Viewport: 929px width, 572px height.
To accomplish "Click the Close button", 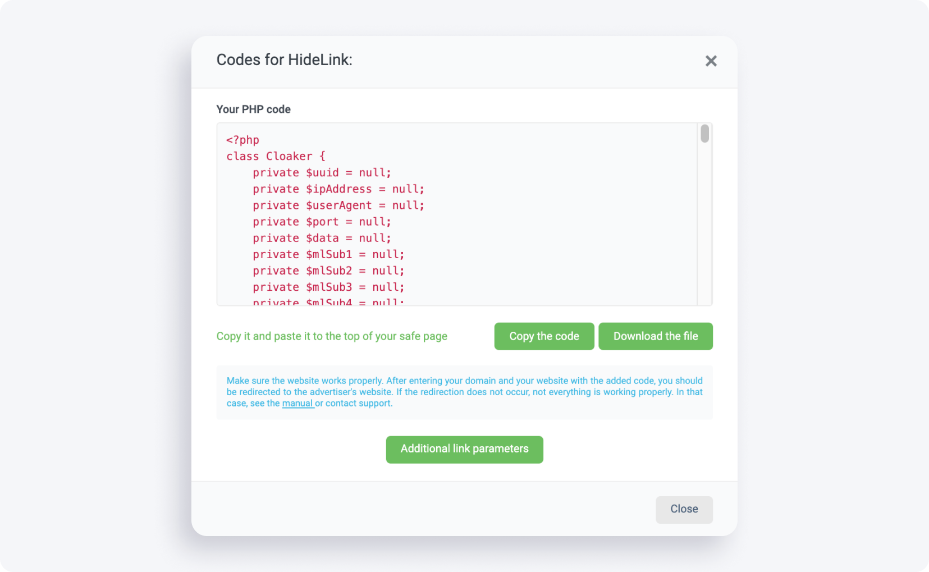I will [684, 509].
